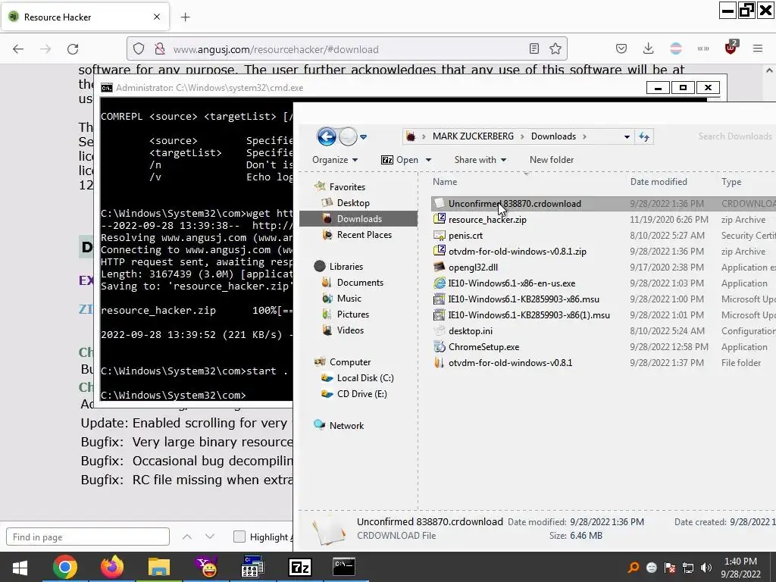The width and height of the screenshot is (776, 582).
Task: Go back in the Explorer window
Action: [327, 136]
